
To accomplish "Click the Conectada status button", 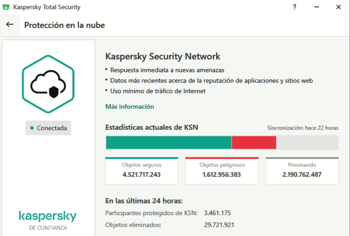I will [x=48, y=128].
